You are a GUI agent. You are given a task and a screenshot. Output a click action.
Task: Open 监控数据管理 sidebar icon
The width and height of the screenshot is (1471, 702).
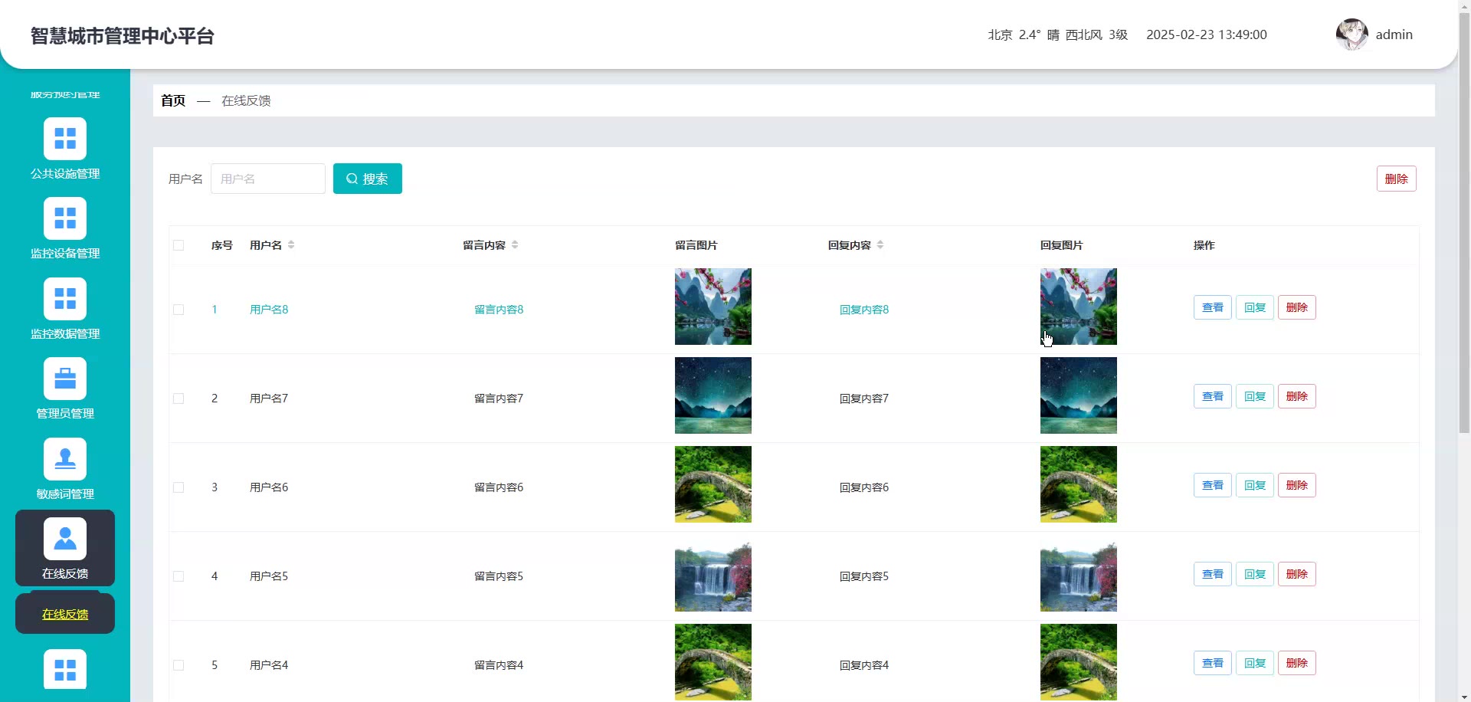point(65,299)
